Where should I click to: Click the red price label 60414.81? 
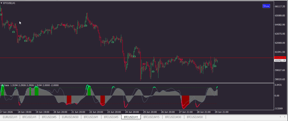(x=280, y=58)
